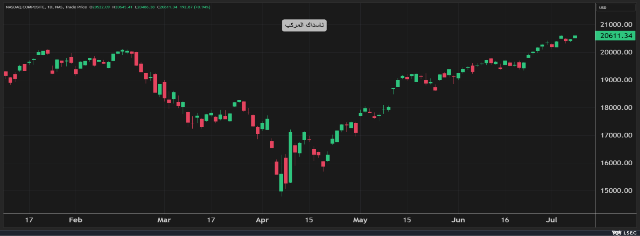Image resolution: width=640 pixels, height=236 pixels.
Task: Click the +0.94% change value
Action: (x=202, y=7)
